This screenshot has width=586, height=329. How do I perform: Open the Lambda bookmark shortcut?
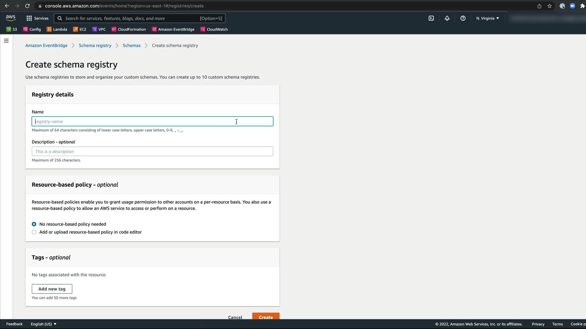pos(57,29)
